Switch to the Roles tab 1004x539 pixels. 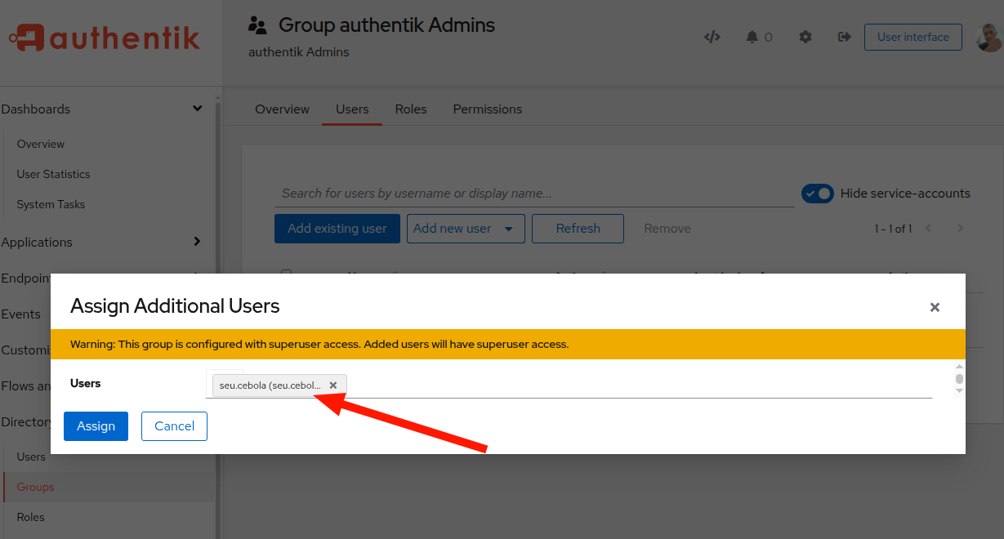(x=411, y=109)
